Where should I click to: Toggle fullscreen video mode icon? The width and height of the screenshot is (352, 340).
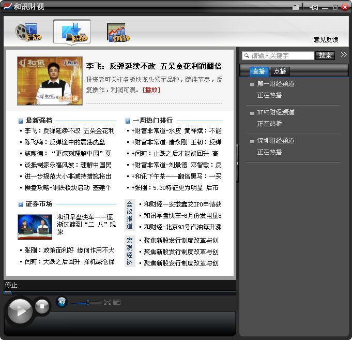pos(108,302)
